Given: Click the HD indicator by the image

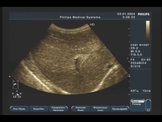Looking at the screenshot, I should point(92,25).
